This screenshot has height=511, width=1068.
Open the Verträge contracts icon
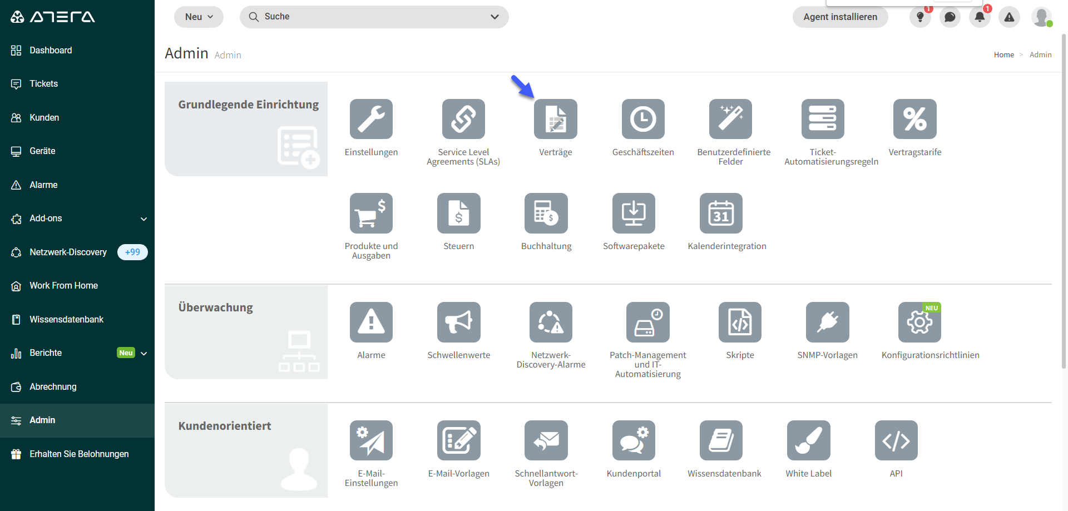click(556, 119)
